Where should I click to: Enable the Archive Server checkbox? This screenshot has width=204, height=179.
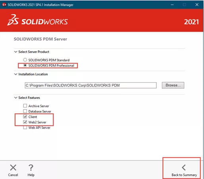25,106
